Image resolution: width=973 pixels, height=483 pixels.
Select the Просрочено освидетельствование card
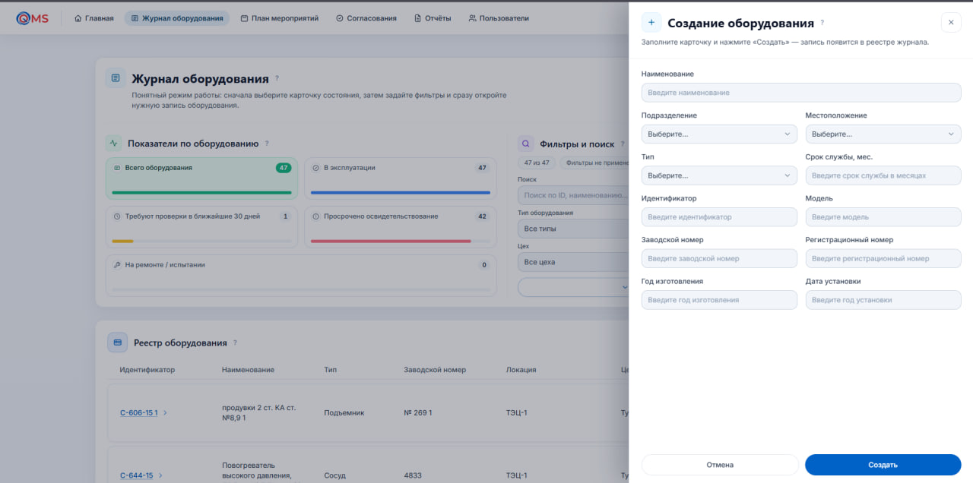pyautogui.click(x=401, y=227)
